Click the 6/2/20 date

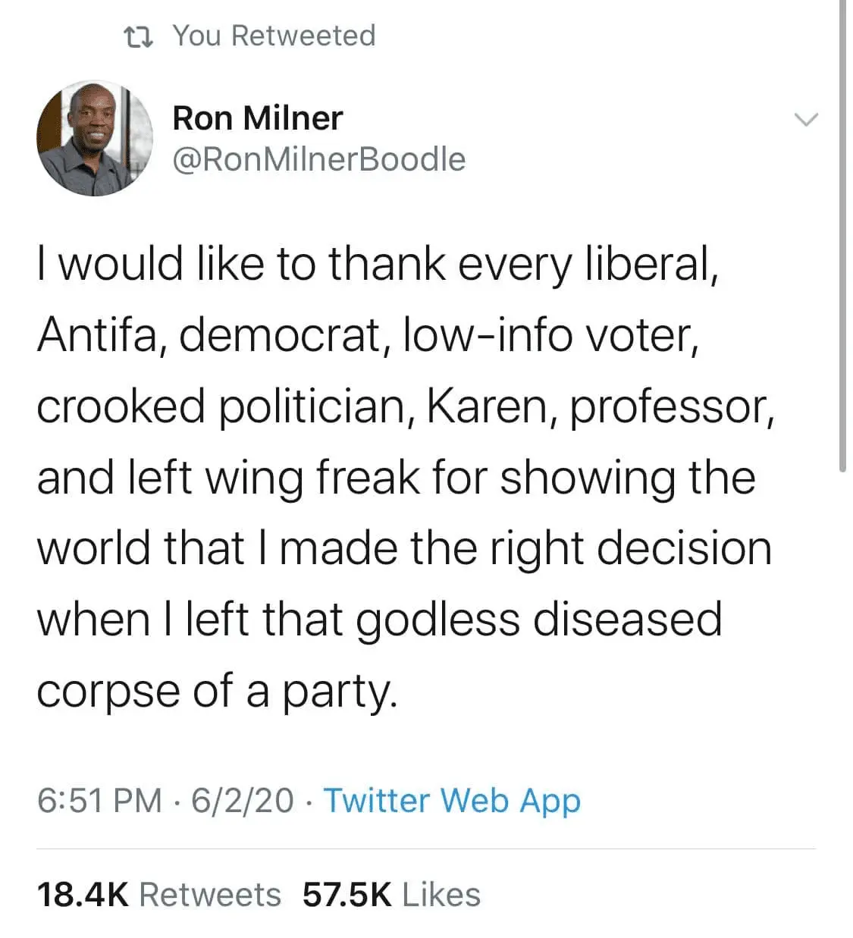pyautogui.click(x=242, y=800)
